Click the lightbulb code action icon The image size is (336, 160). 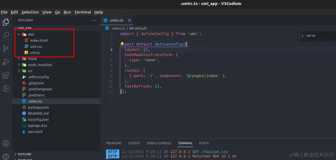(122, 44)
